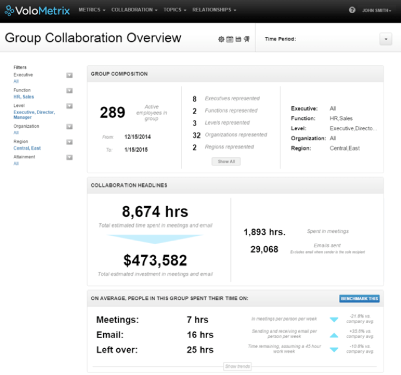Click the Benchmark This button
Viewport: 401px width, 375px height.
[359, 299]
